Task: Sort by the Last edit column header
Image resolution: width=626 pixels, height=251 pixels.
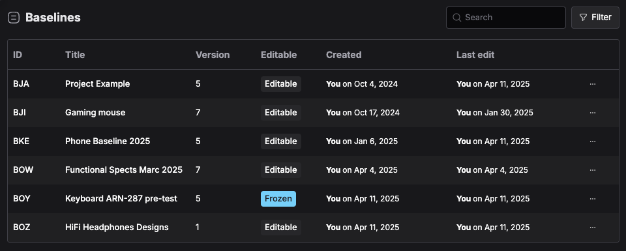Action: pyautogui.click(x=475, y=55)
